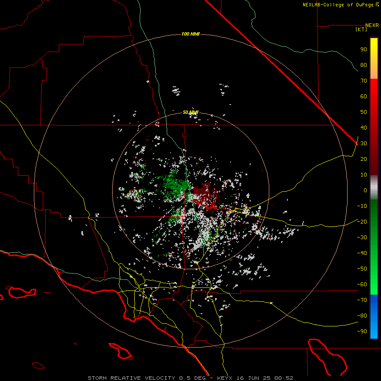Click the 90 value on the velocity scale

(364, 50)
